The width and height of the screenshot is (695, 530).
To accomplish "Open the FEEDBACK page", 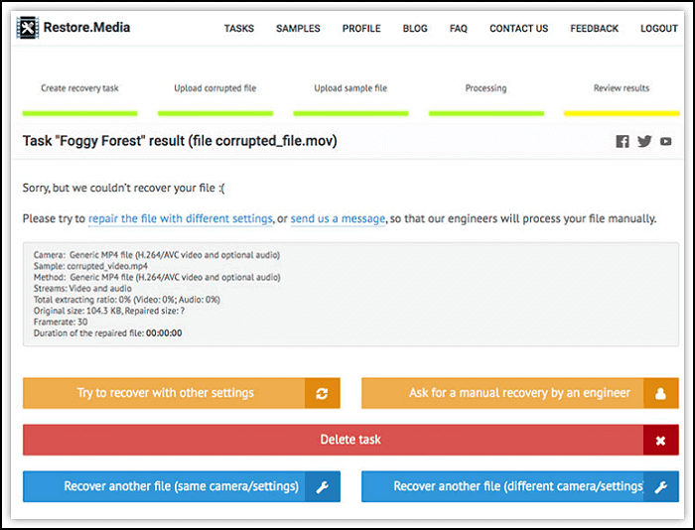I will [594, 29].
